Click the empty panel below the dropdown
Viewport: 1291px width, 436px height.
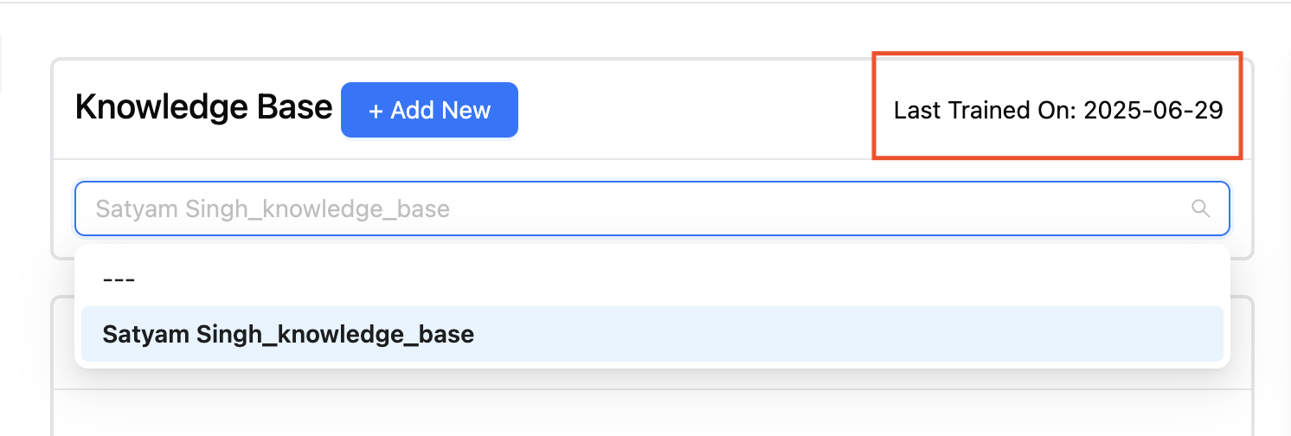[x=652, y=407]
